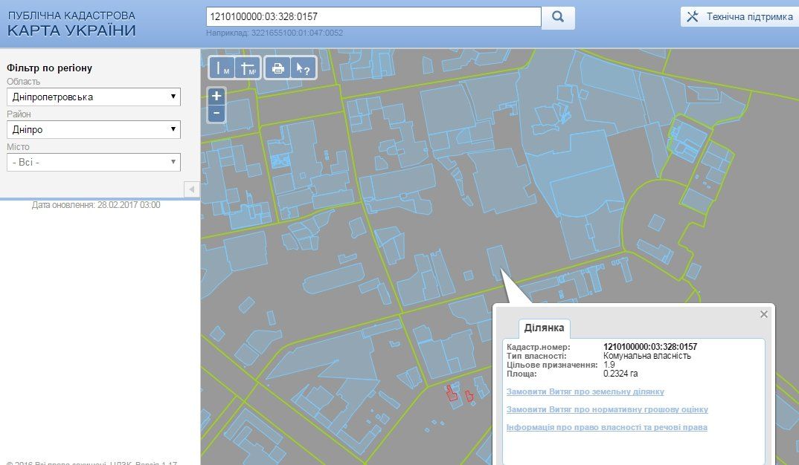The image size is (799, 465).
Task: Click the magnifier search button
Action: (x=558, y=17)
